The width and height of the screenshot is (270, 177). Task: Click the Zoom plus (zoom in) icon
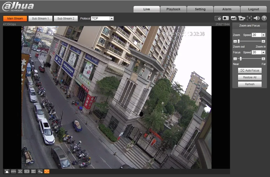tap(263, 41)
